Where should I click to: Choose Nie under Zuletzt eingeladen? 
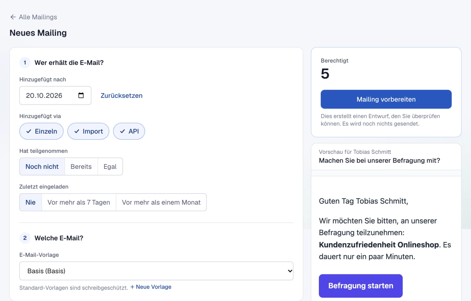30,202
